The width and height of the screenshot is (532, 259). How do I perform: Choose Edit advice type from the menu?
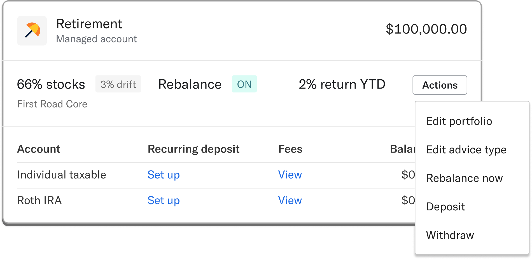pos(466,149)
